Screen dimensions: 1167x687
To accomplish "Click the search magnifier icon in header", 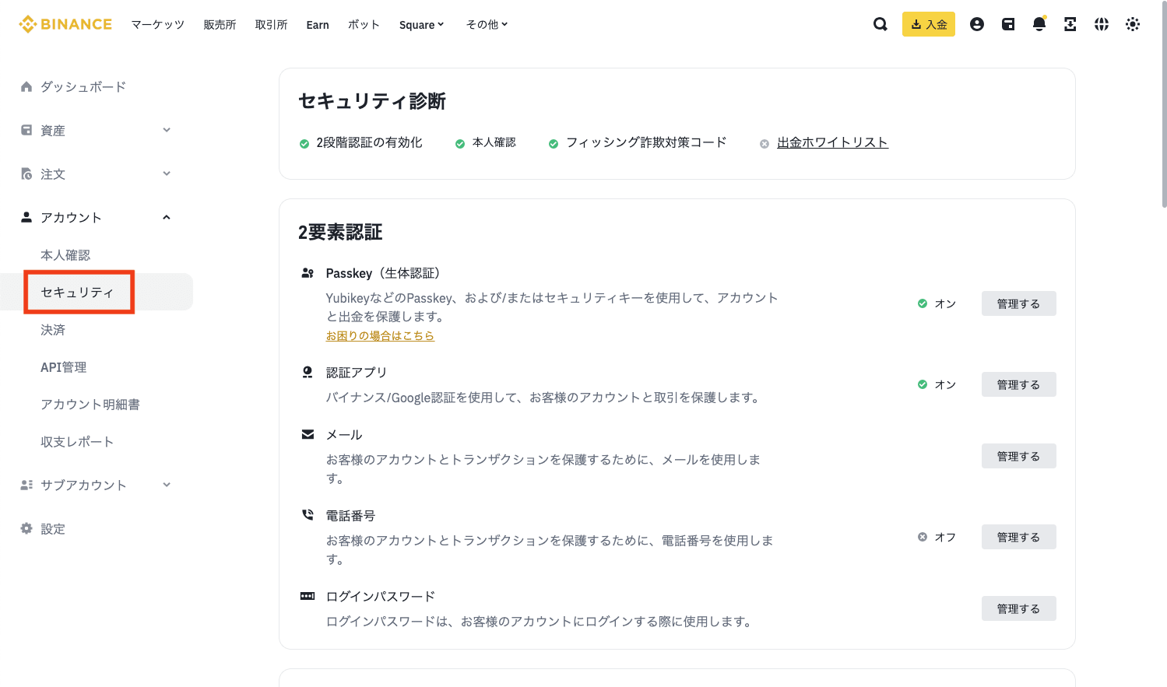I will tap(880, 24).
